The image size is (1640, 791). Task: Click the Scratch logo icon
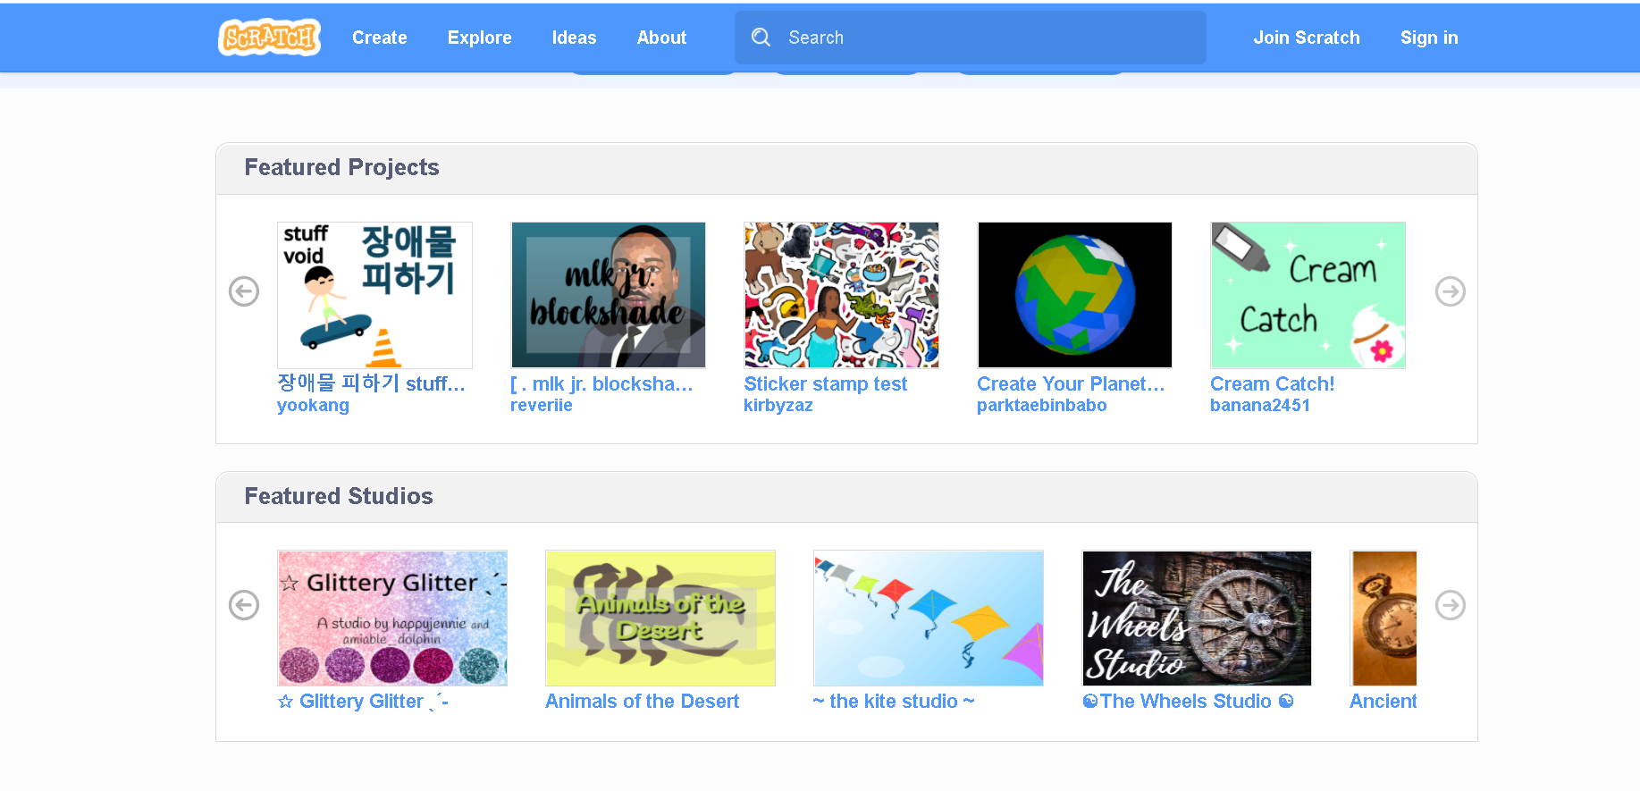pyautogui.click(x=269, y=38)
